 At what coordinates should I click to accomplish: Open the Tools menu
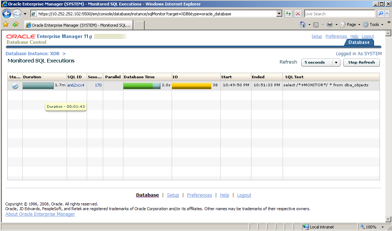point(373,24)
